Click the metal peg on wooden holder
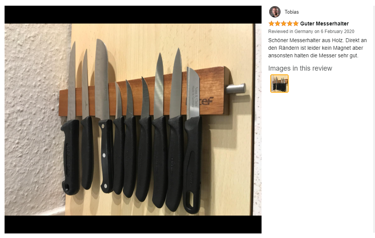 coord(236,88)
